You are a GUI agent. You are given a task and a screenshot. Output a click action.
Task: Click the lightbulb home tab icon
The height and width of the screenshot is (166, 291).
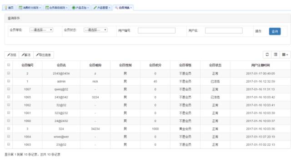click(6, 8)
